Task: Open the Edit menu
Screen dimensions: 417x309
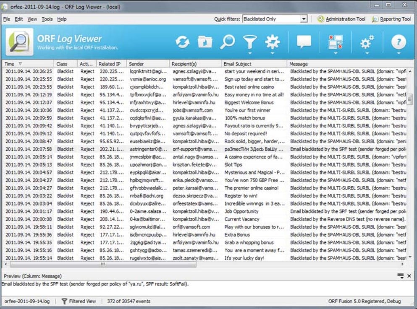Action: 18,19
